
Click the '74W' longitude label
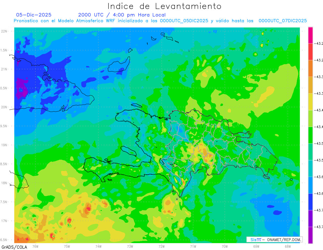98,246
